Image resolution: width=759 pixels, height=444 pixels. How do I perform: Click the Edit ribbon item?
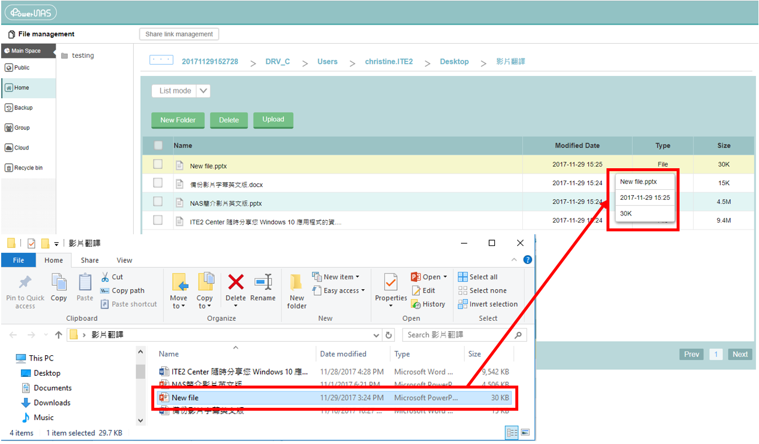[424, 290]
